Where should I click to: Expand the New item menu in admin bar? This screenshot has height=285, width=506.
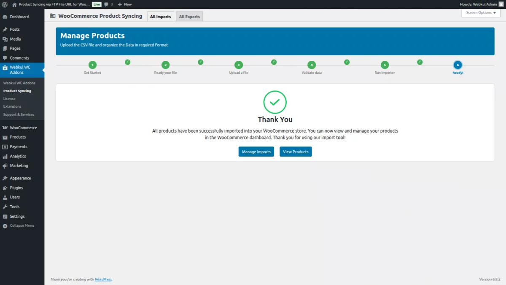(x=124, y=4)
